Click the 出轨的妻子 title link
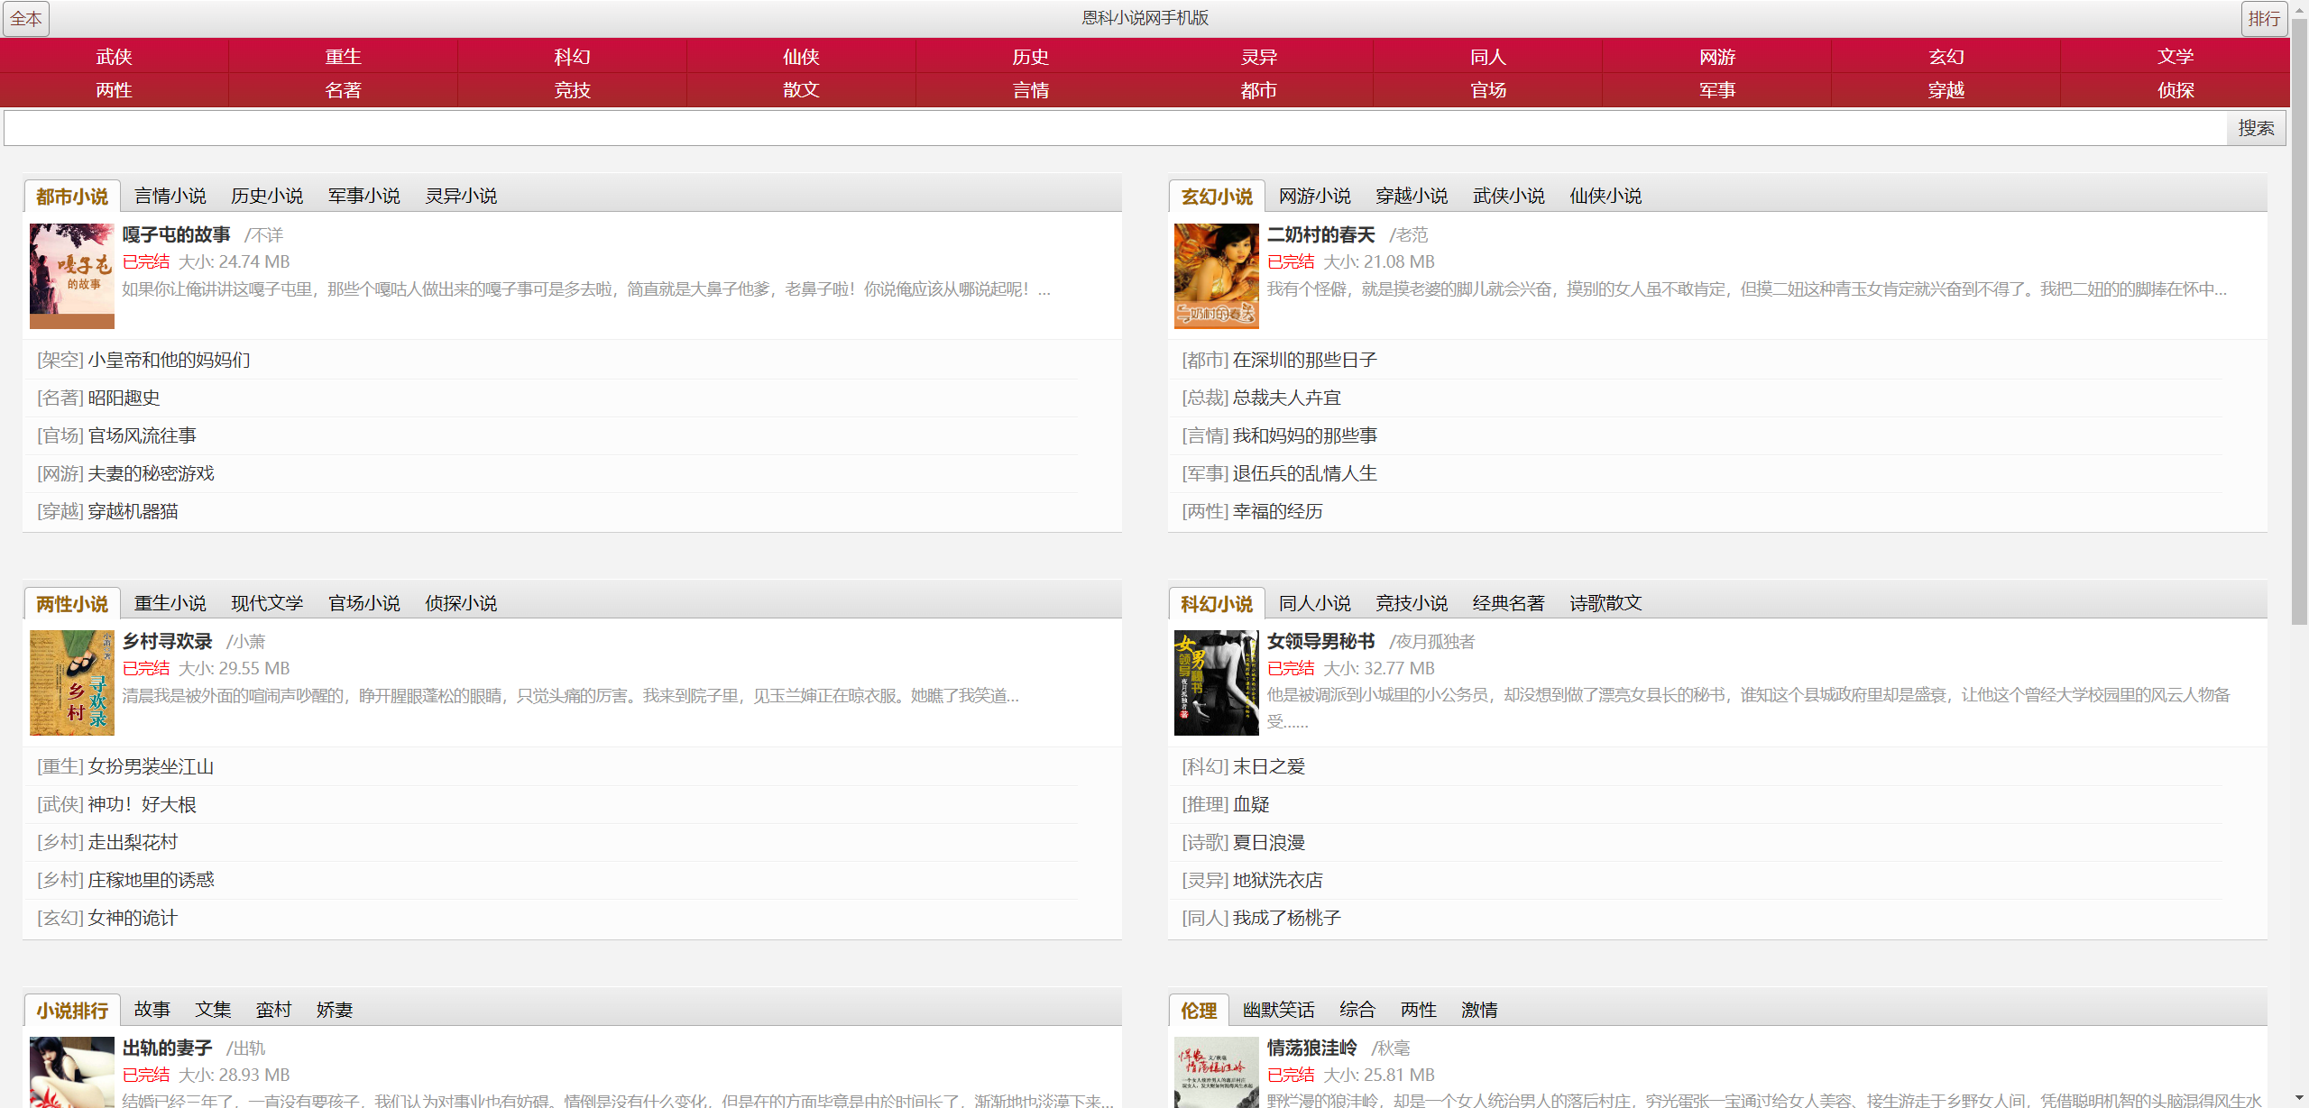This screenshot has height=1108, width=2309. coord(167,1048)
